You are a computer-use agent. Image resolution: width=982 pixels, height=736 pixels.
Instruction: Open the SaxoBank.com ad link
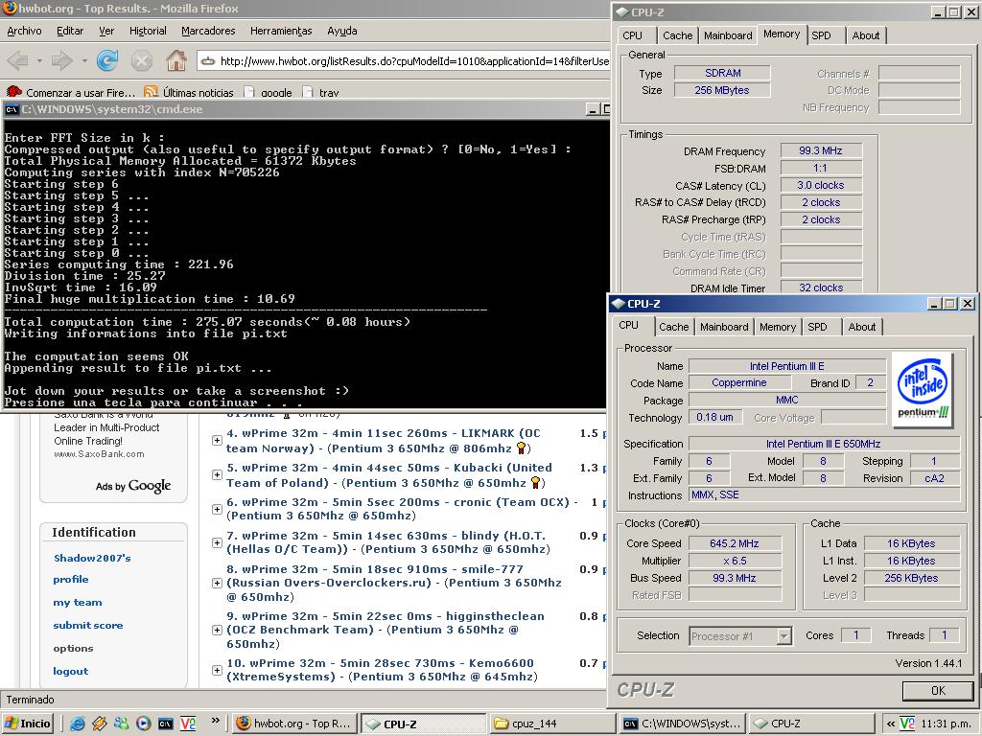99,454
